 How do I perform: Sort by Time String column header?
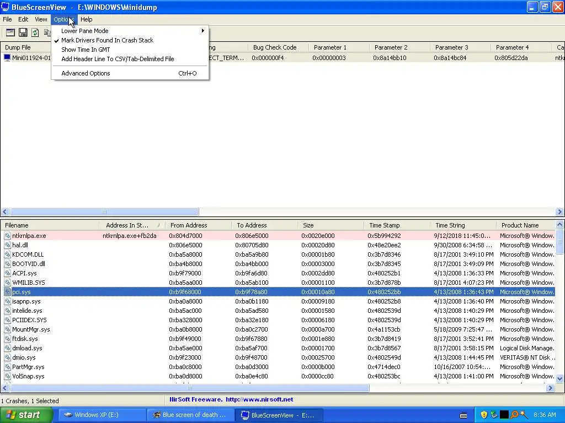click(x=463, y=225)
